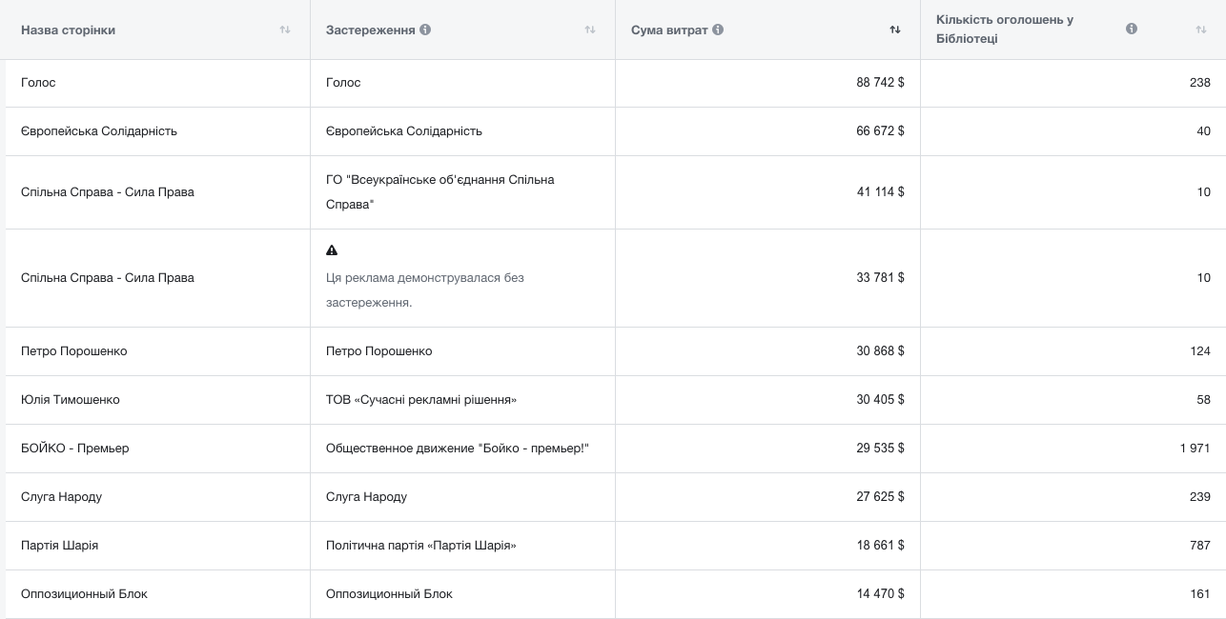Click БОЙКО - Премьер page name
The width and height of the screenshot is (1226, 619).
pos(75,449)
